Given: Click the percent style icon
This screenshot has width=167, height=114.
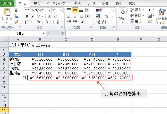Looking at the screenshot, I should 106,16.
